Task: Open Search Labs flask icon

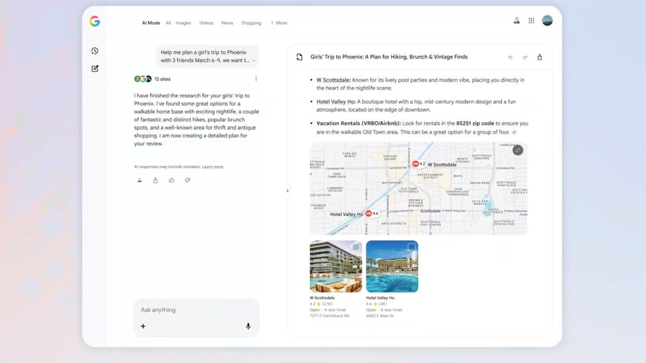Action: tap(515, 20)
